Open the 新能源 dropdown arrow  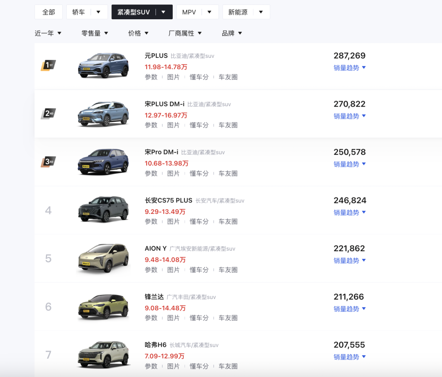coord(261,12)
